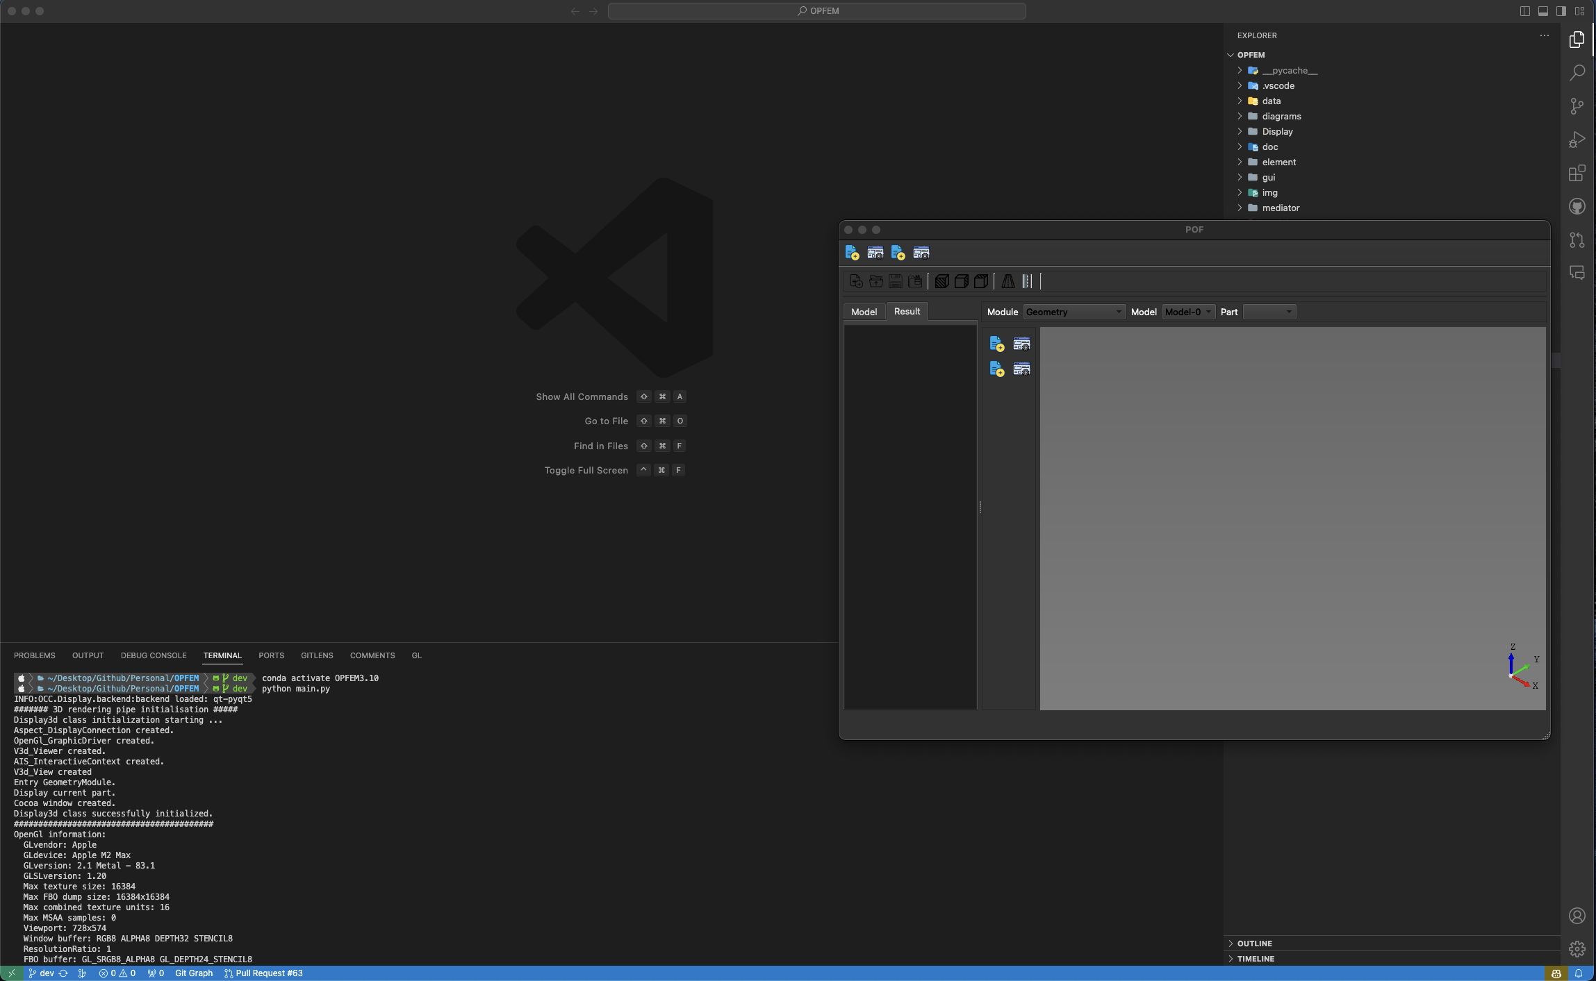Open the Manage gear icon
Viewport: 1596px width, 981px height.
(x=1577, y=949)
